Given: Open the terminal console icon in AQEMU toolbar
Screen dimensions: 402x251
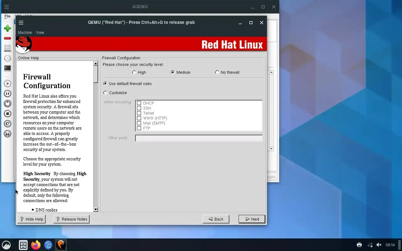Looking at the screenshot, I should coord(8,68).
